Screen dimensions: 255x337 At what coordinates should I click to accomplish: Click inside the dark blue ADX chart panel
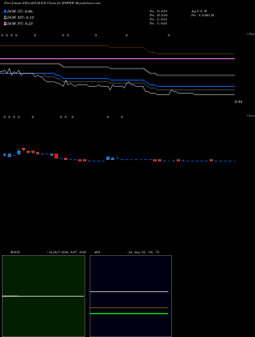tap(131, 296)
